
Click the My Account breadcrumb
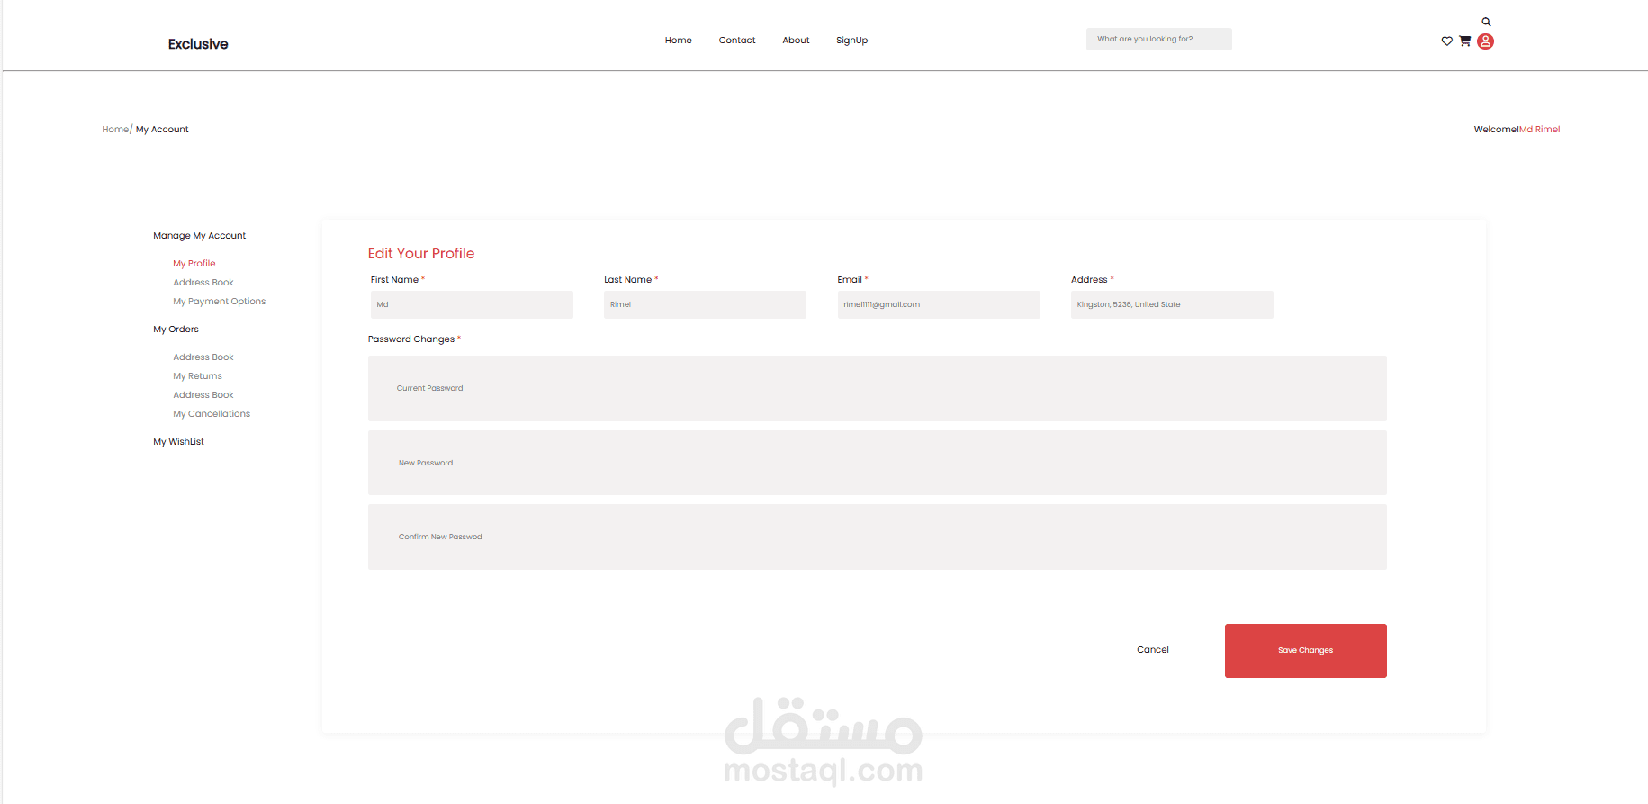pyautogui.click(x=162, y=130)
